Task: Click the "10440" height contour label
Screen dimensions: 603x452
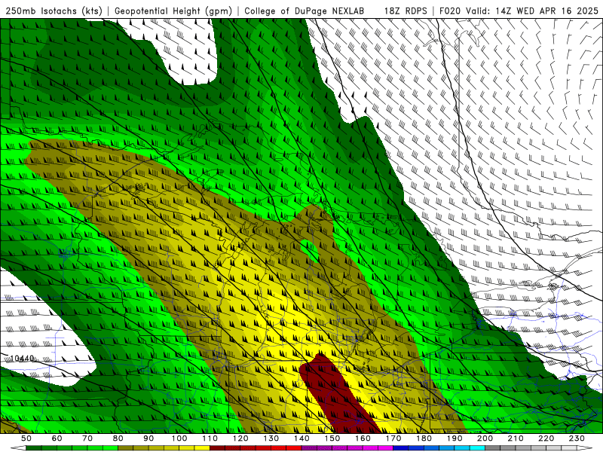Action: (22, 359)
